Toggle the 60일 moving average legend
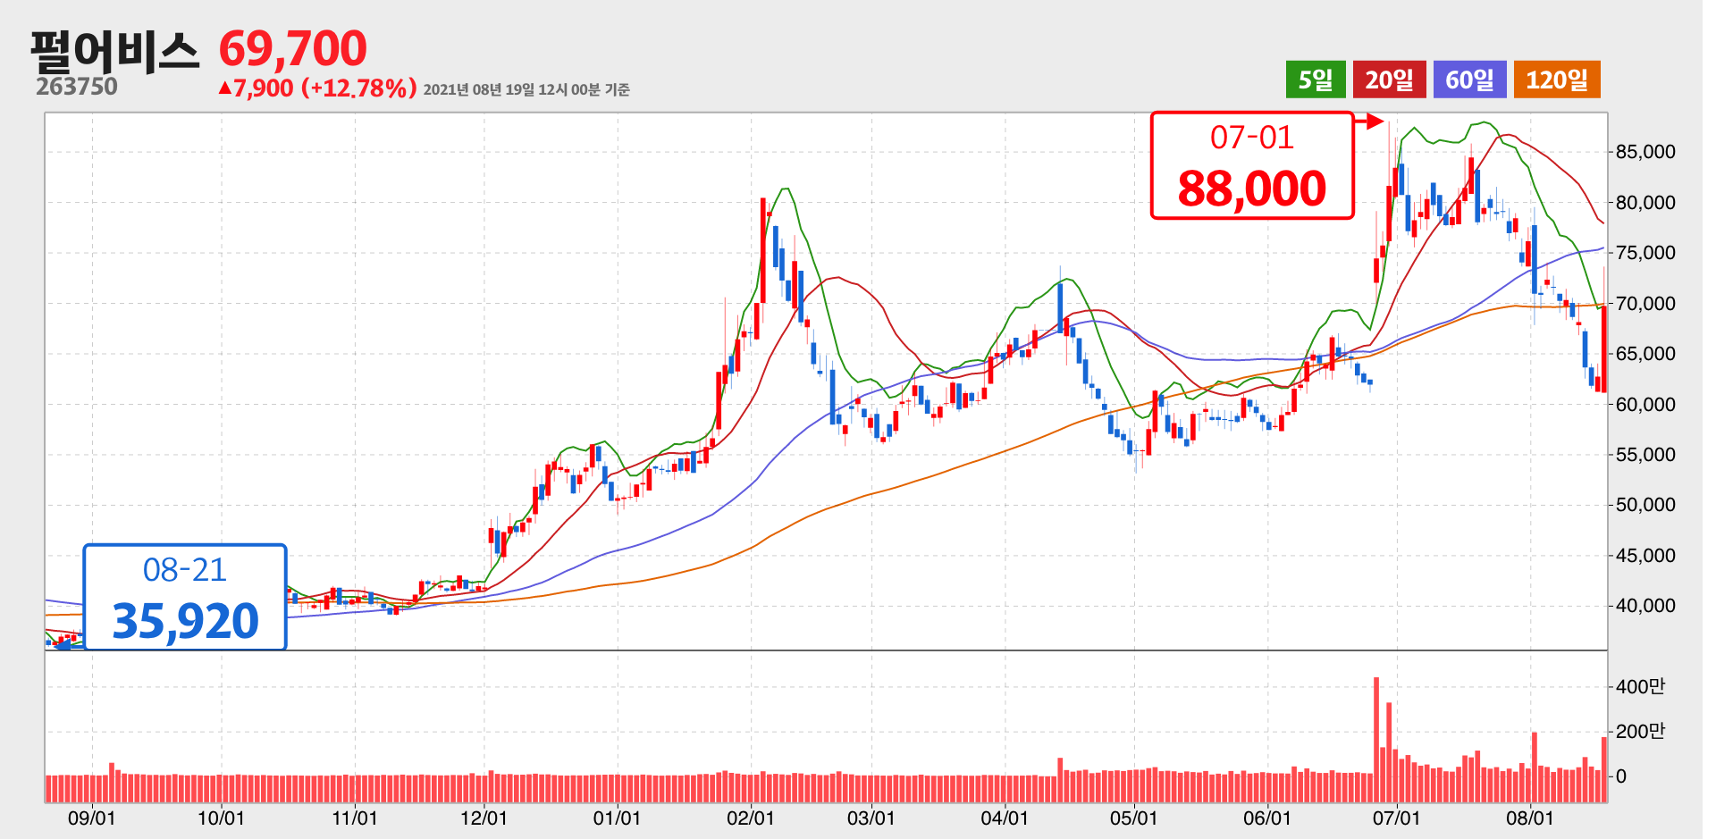The width and height of the screenshot is (1716, 839). pos(1469,80)
